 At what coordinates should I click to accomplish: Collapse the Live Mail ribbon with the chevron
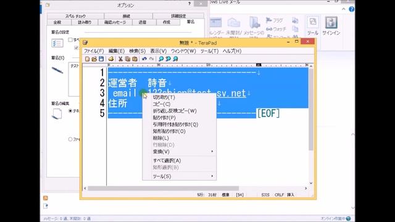pos(344,9)
